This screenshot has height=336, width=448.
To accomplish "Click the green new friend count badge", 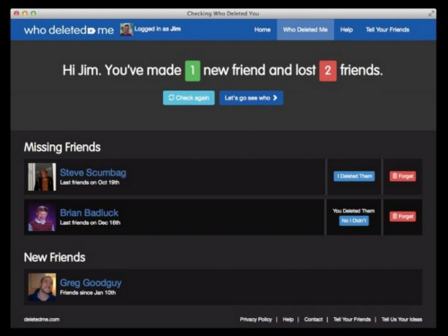I will click(193, 71).
